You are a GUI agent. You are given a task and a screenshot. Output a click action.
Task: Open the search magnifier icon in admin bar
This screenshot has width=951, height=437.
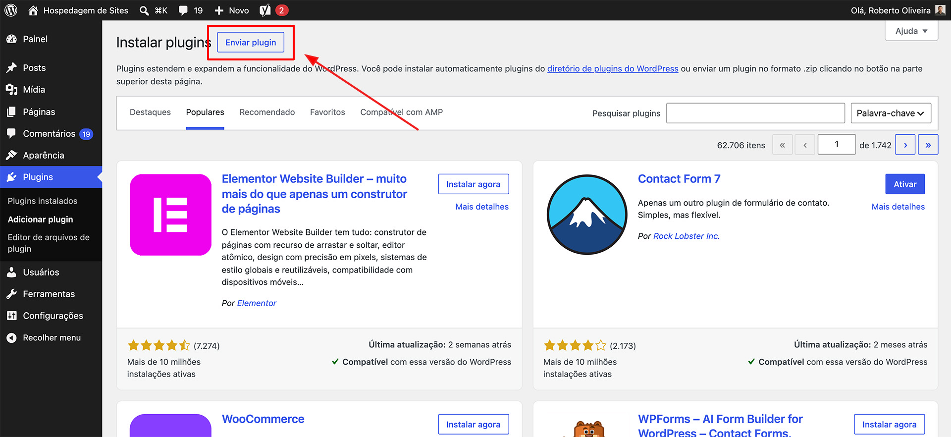(x=144, y=10)
